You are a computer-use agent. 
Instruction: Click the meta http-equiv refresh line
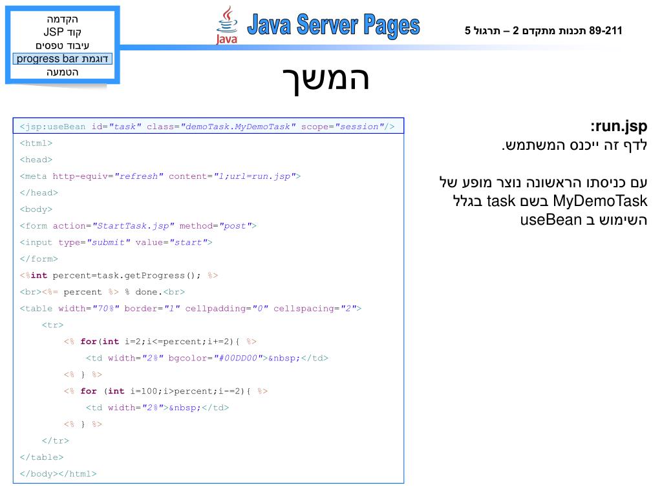(x=160, y=176)
